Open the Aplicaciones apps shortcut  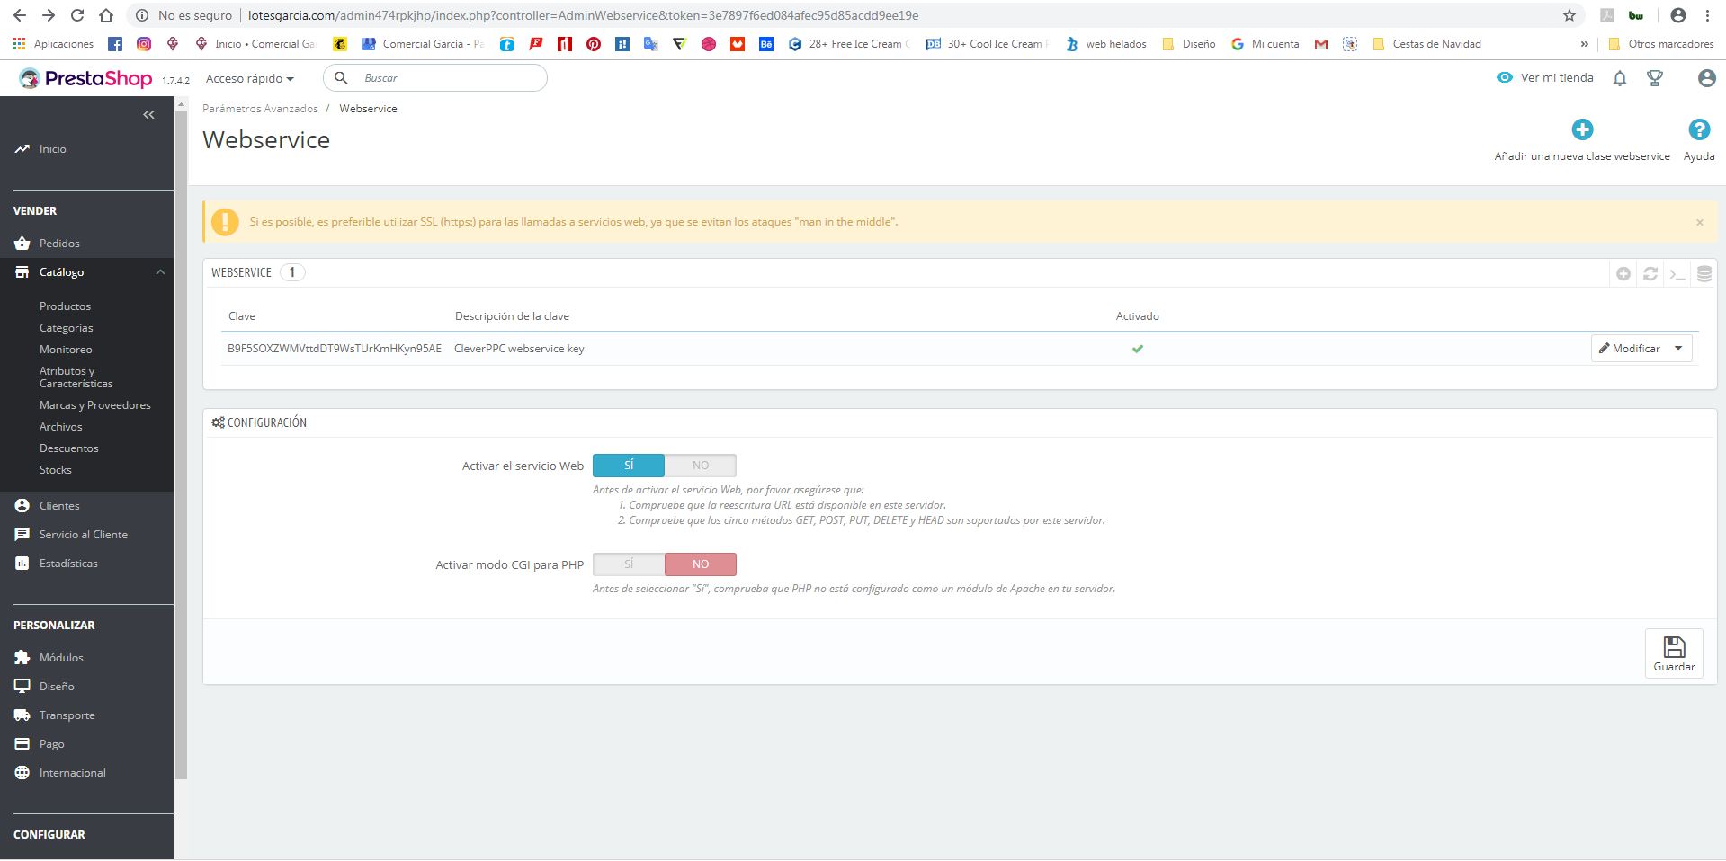pyautogui.click(x=53, y=43)
